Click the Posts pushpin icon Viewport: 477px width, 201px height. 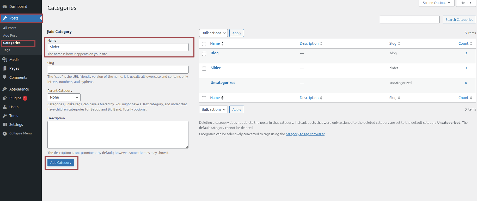pyautogui.click(x=5, y=18)
